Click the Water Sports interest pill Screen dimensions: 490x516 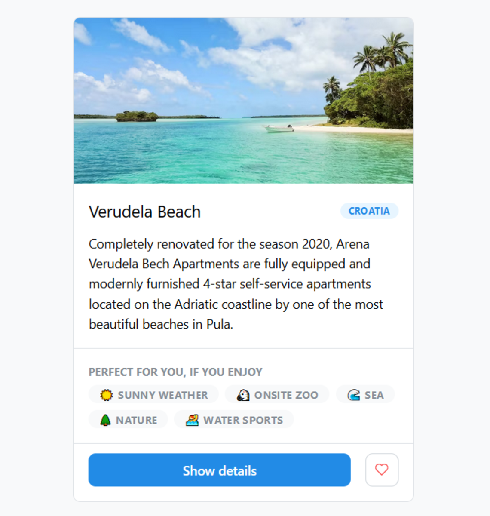234,419
